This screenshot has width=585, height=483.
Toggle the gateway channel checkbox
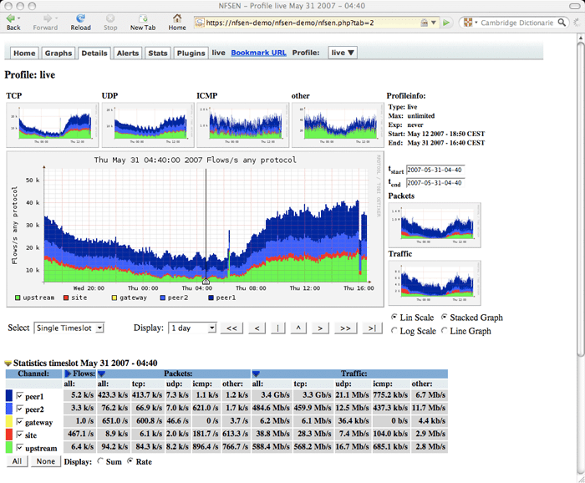tap(20, 421)
